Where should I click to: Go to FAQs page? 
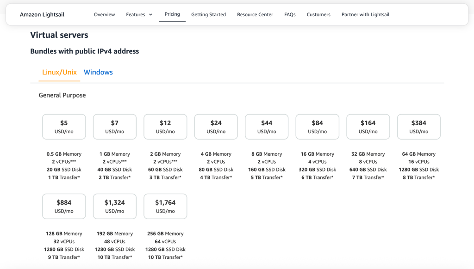[x=290, y=14]
